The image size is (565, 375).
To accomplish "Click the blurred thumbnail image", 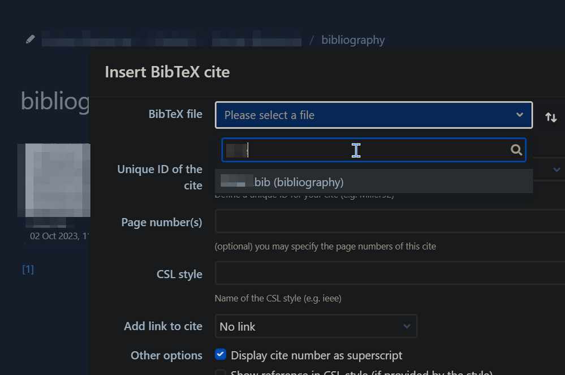I will pos(54,180).
